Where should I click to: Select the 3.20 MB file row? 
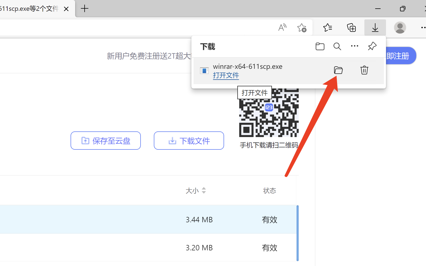click(148, 248)
